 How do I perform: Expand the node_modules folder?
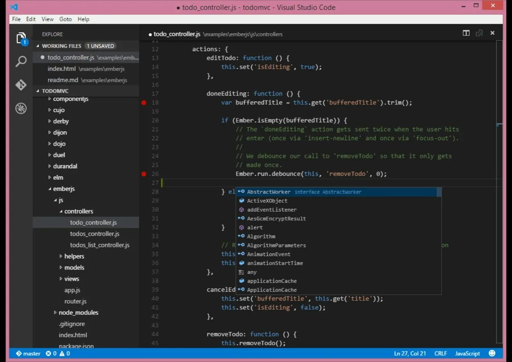pos(55,313)
